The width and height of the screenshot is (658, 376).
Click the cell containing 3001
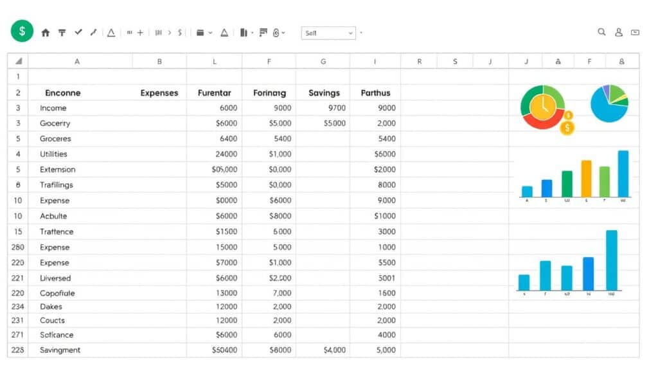375,278
